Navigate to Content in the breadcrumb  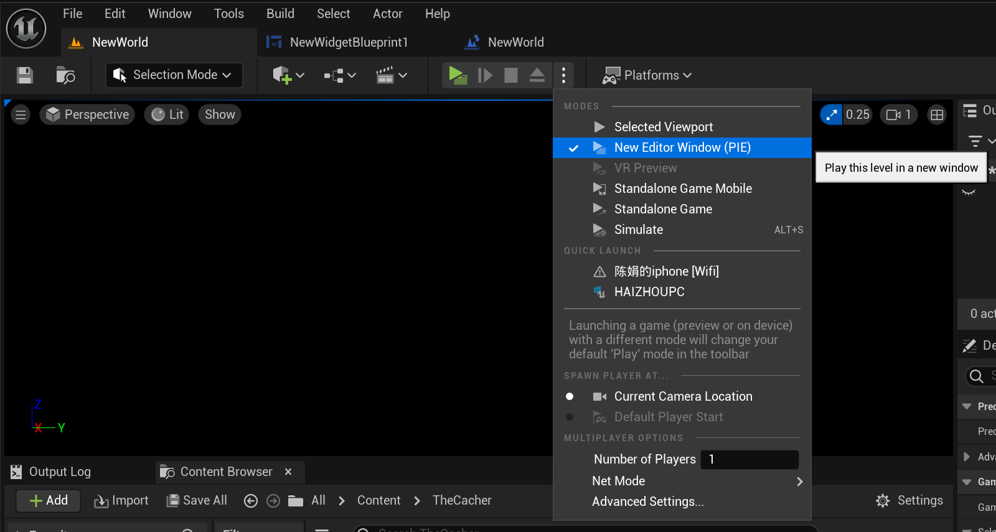378,500
